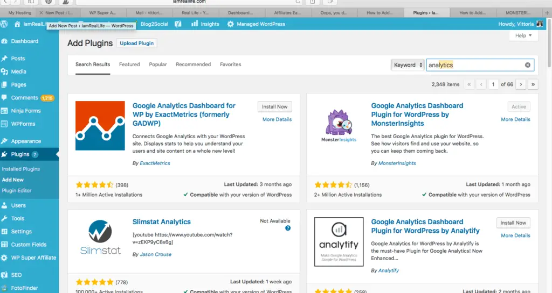Open Affiliates Ea... browser tab

[287, 12]
